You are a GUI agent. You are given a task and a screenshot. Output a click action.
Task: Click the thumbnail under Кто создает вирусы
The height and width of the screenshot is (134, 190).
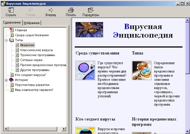coord(85,130)
